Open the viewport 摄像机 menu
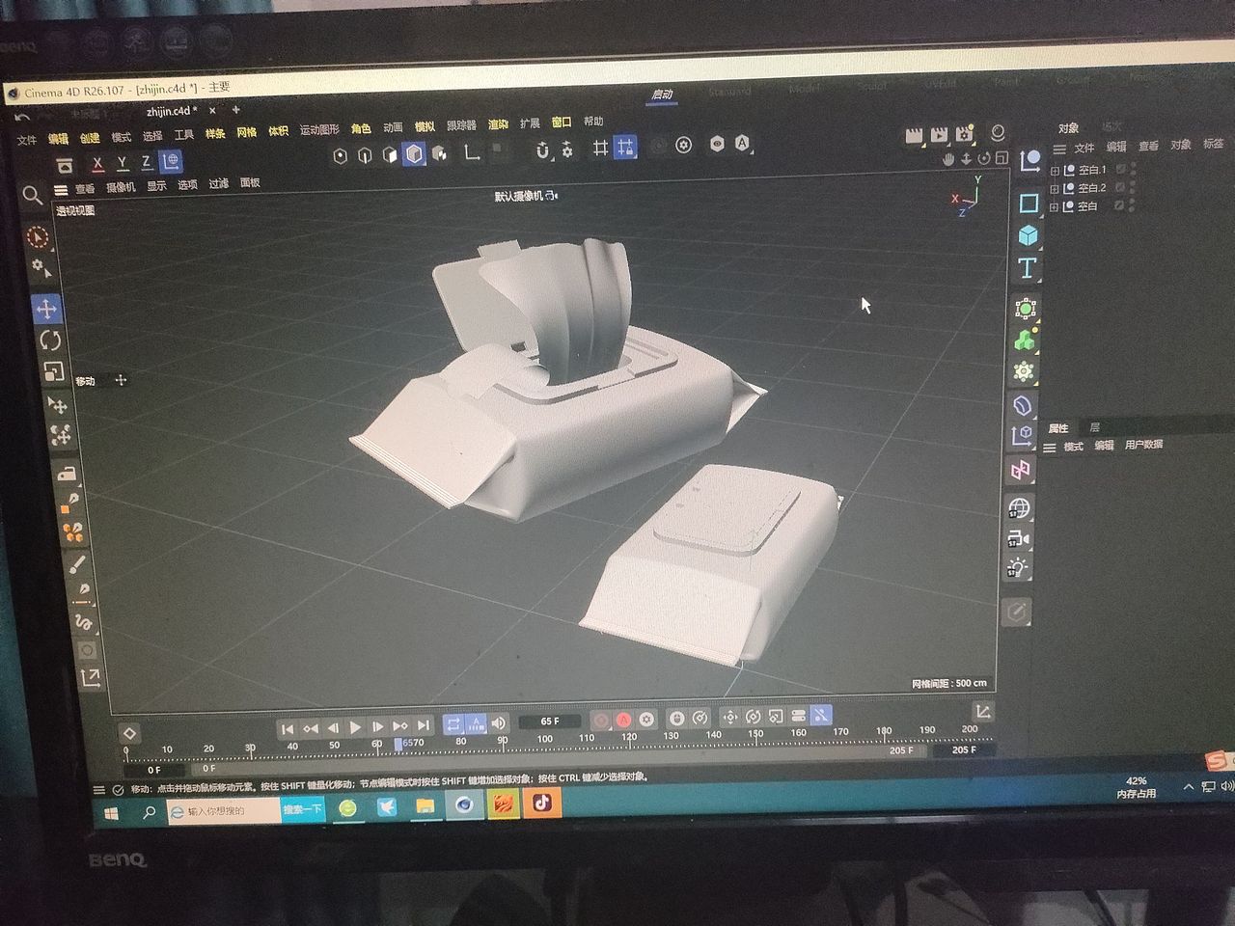1235x926 pixels. pos(121,187)
